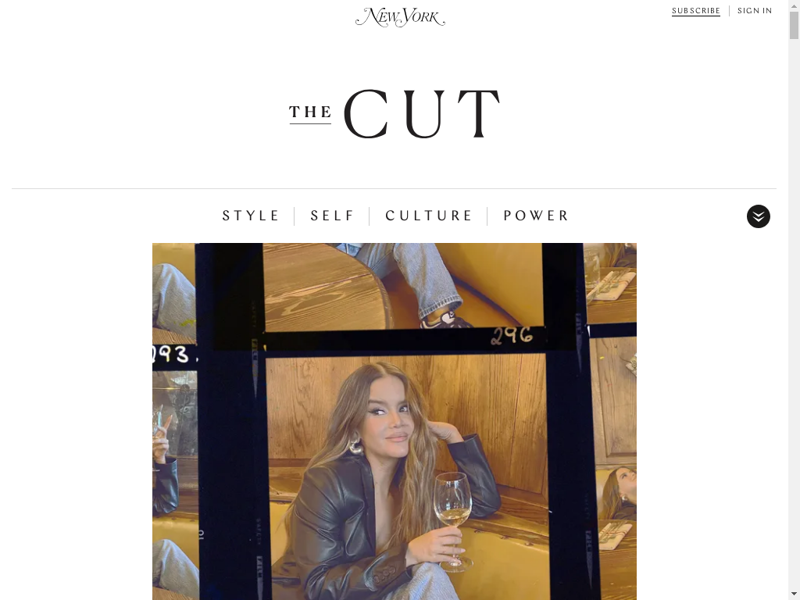Click the scrollbar down arrow
800x600 pixels.
tap(794, 595)
